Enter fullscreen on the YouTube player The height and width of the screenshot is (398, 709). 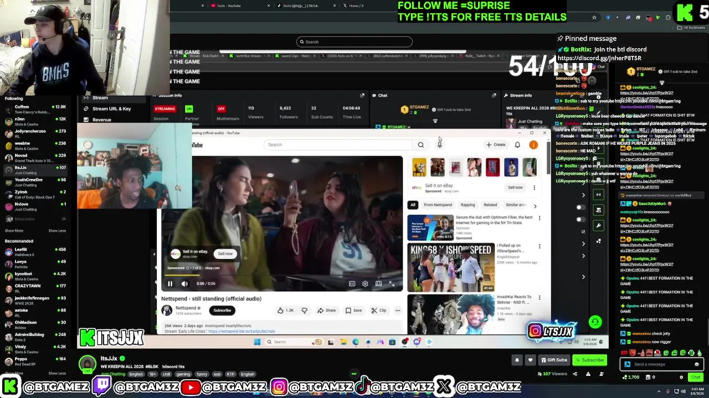[x=392, y=284]
